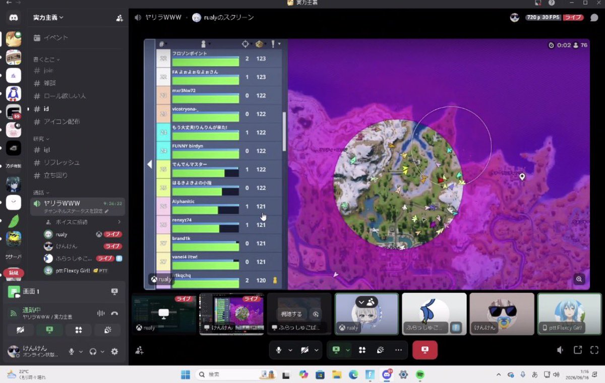Select rualy live stream thumbnail
The height and width of the screenshot is (383, 605).
(x=164, y=314)
